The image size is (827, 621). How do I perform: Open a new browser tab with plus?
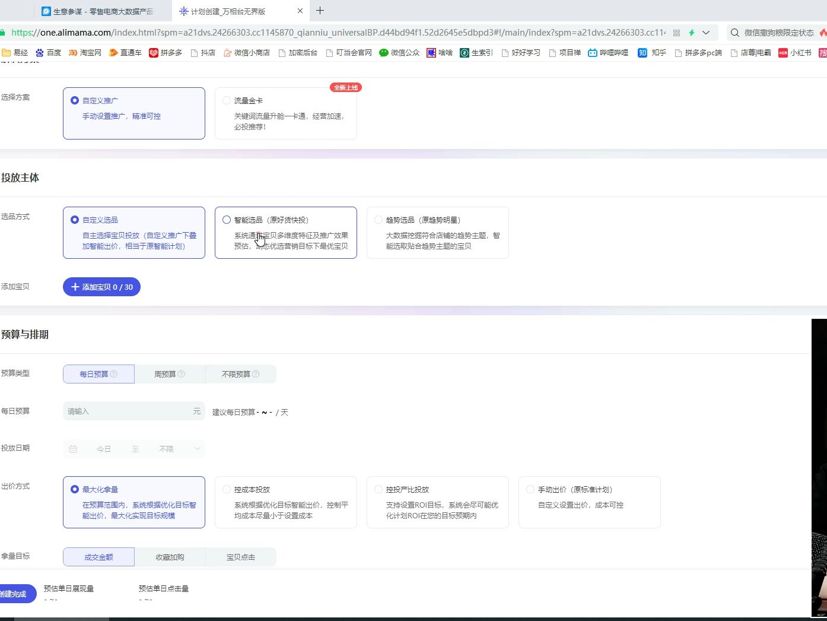click(320, 11)
